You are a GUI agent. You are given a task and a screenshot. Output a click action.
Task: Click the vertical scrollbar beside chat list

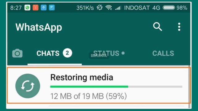189,87
